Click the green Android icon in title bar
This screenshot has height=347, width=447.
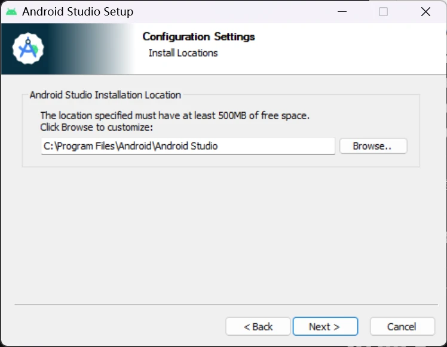click(11, 11)
